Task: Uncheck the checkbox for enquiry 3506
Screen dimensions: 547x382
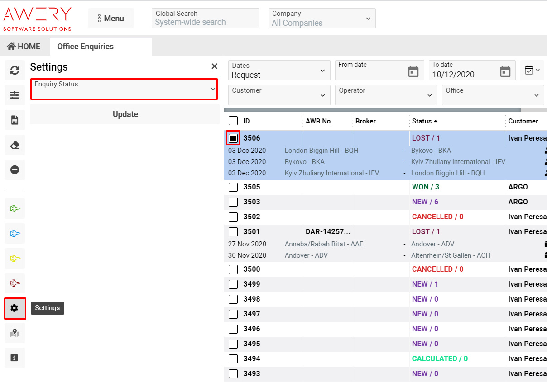Action: click(x=233, y=138)
